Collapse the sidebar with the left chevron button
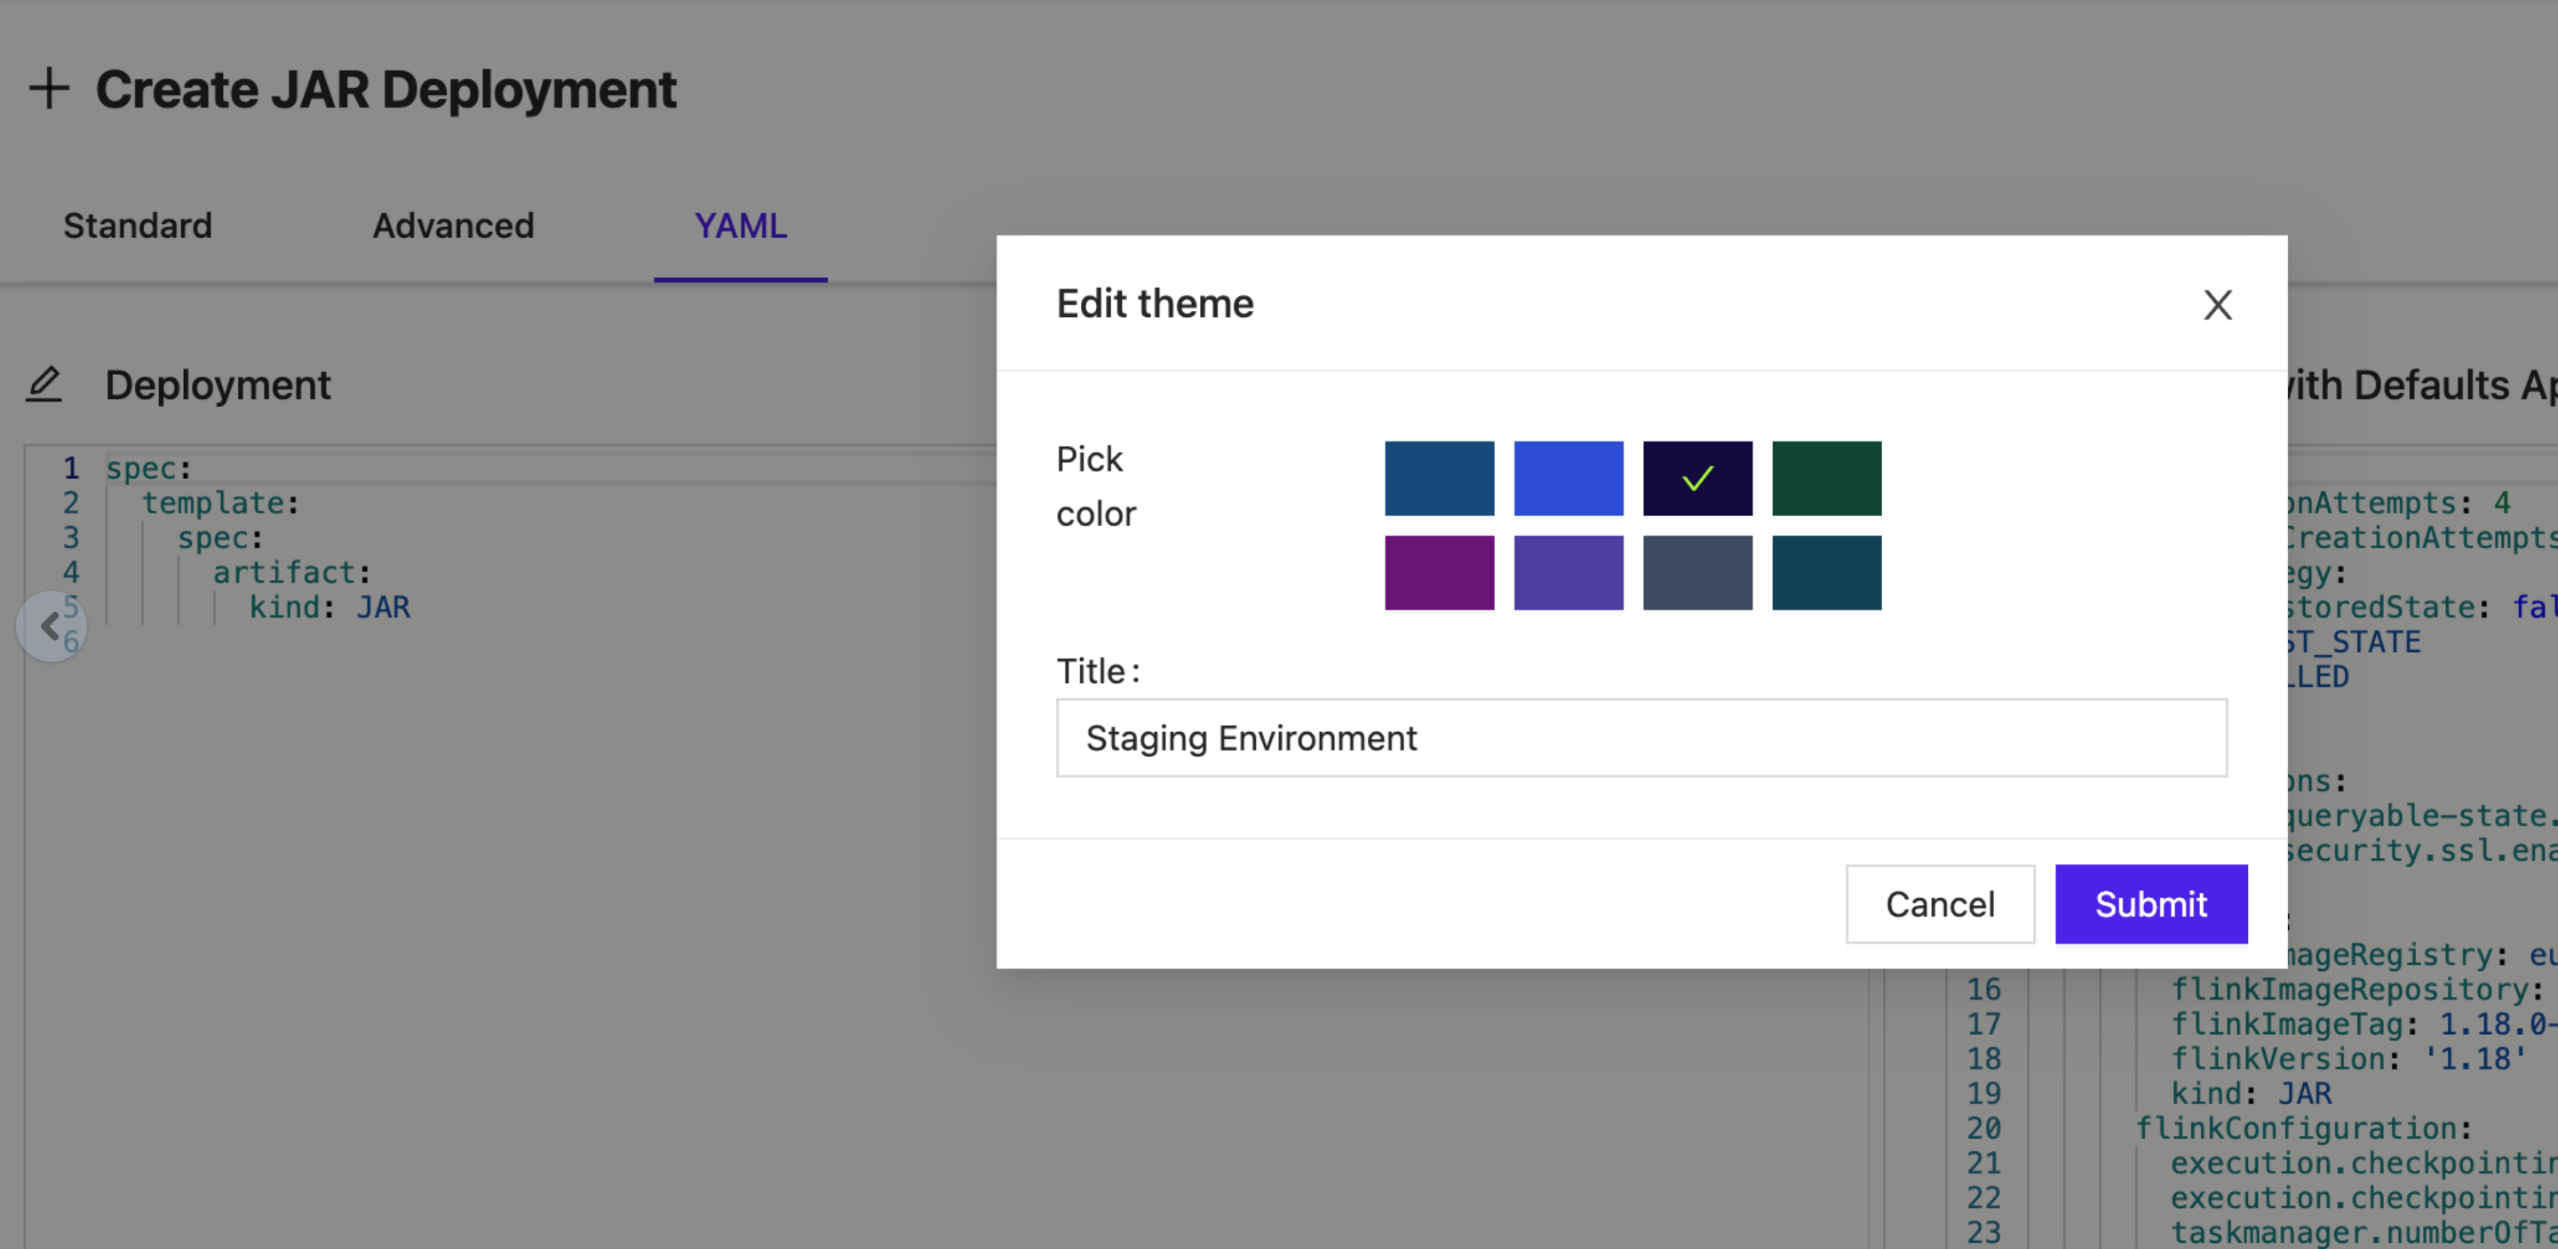The image size is (2558, 1249). tap(51, 626)
